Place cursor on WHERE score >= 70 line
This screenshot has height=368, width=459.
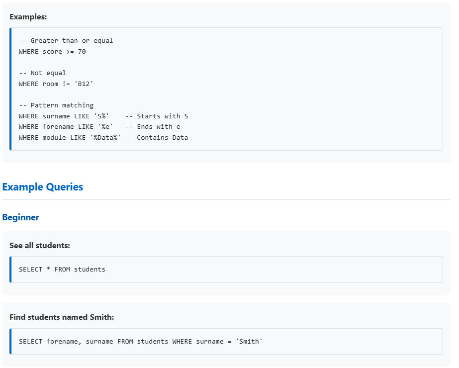[52, 52]
